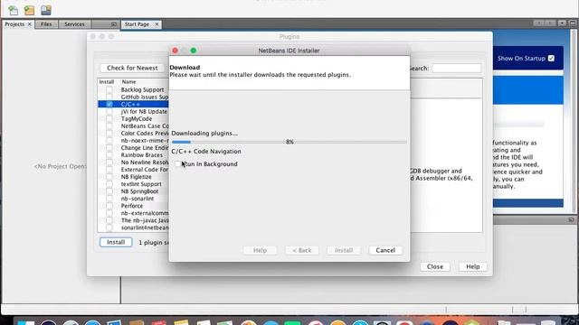Minimize the Projects window group icon
579x325 pixels.
point(114,24)
